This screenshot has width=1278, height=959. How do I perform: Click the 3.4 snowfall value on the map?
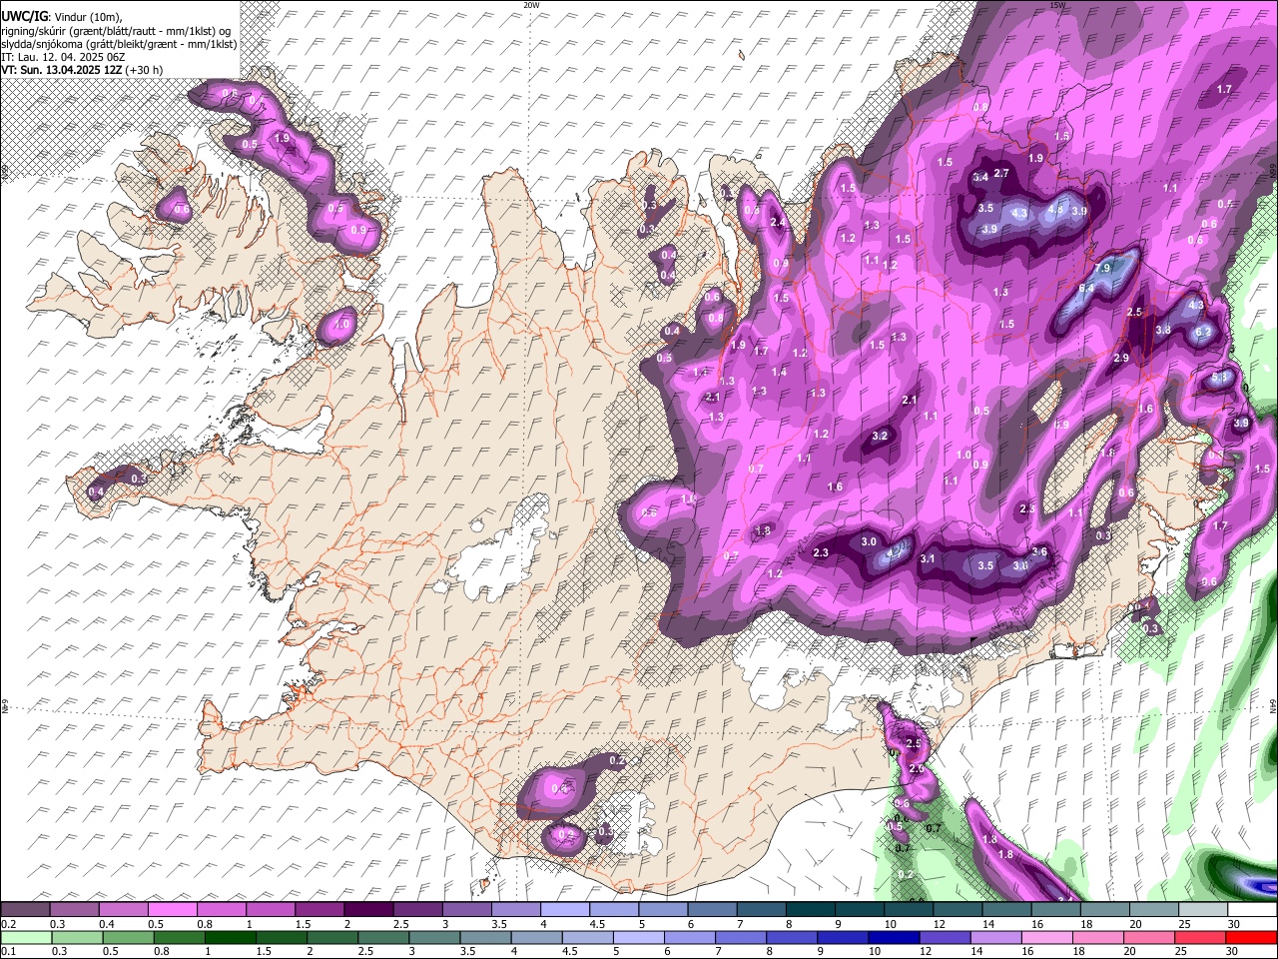pos(980,178)
